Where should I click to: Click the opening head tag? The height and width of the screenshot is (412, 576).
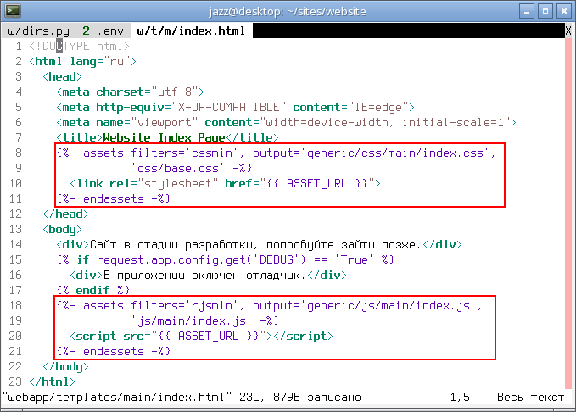click(x=62, y=77)
